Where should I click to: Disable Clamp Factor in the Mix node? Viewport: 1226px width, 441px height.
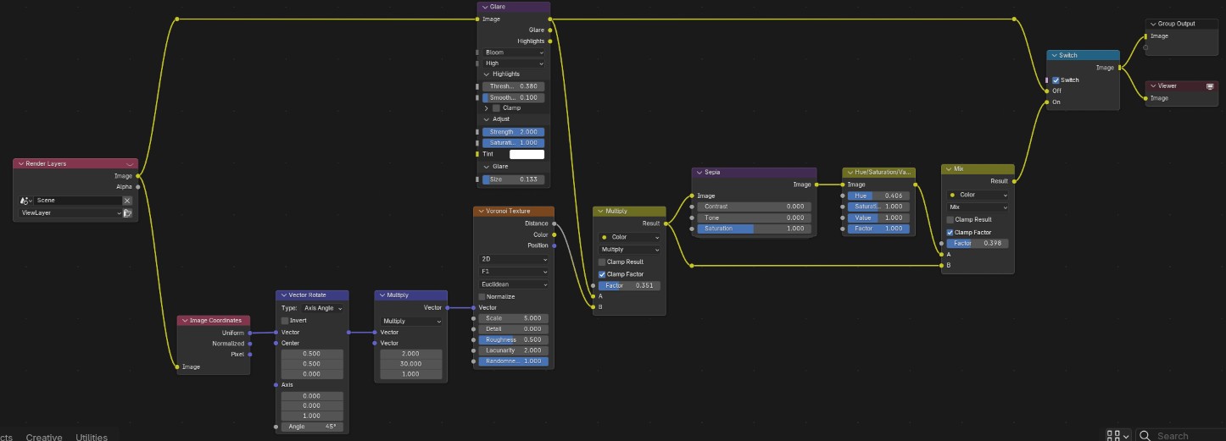pyautogui.click(x=950, y=233)
